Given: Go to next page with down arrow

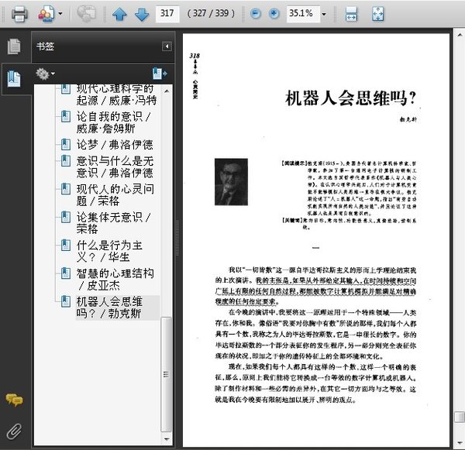Looking at the screenshot, I should pyautogui.click(x=141, y=14).
